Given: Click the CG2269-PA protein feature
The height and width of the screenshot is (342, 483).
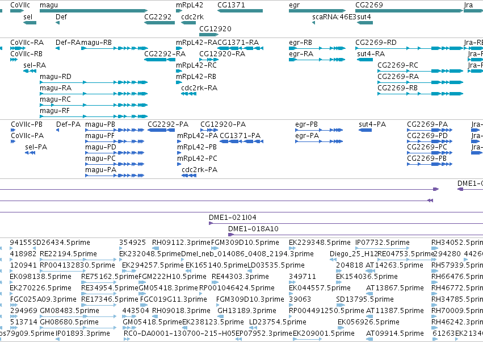Looking at the screenshot, I should click(430, 130).
